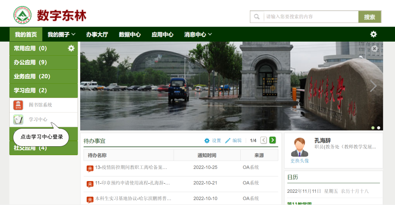
Task: Open settings gear in green navigation bar
Action: coord(373,34)
